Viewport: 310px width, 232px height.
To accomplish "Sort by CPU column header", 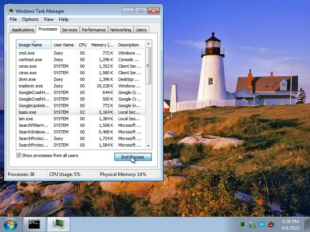I will pos(83,45).
